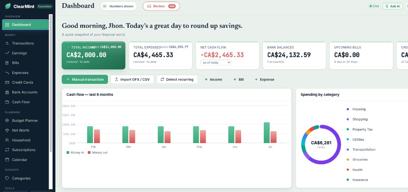The image size is (408, 192).
Task: Click the Credit Cards card icon
Action: tap(7, 83)
